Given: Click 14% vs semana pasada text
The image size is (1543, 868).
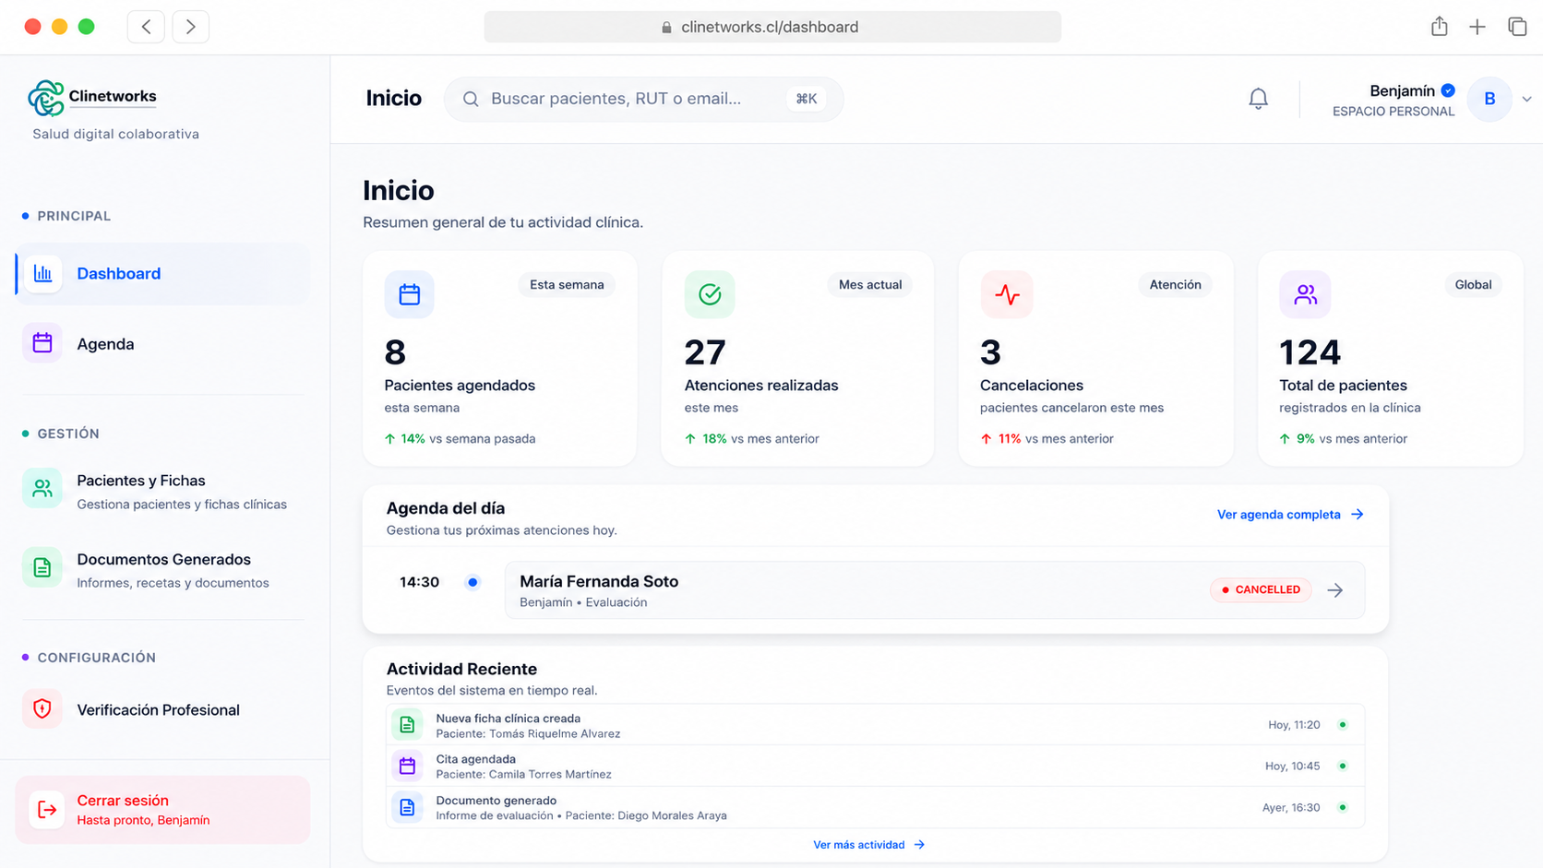Looking at the screenshot, I should pyautogui.click(x=468, y=439).
